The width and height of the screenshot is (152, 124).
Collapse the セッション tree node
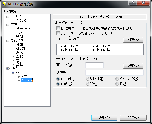click(8, 17)
